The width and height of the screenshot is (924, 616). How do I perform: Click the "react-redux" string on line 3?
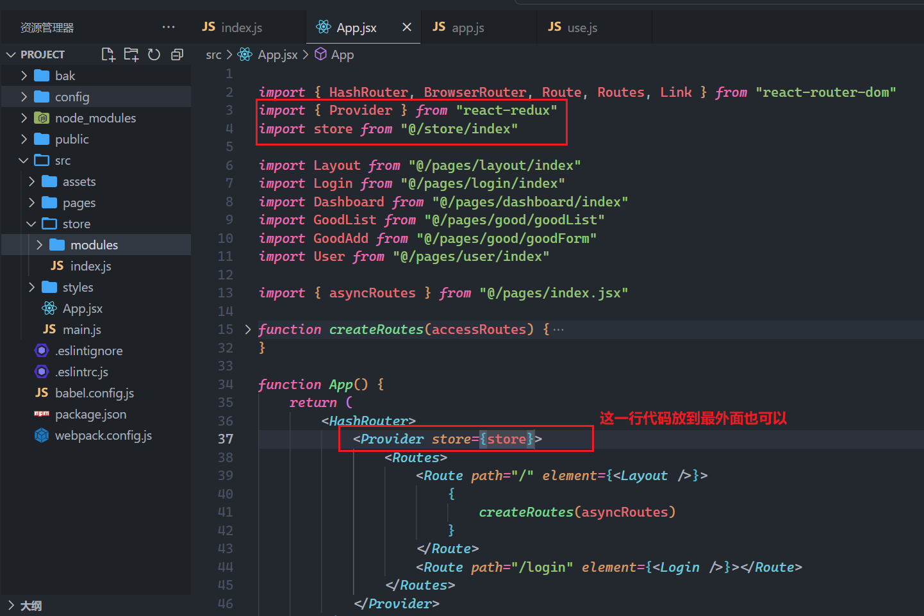pos(506,110)
